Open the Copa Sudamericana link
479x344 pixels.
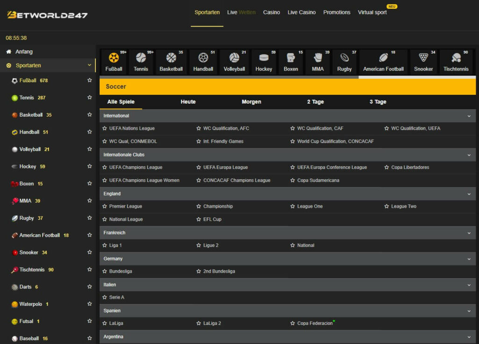click(318, 180)
